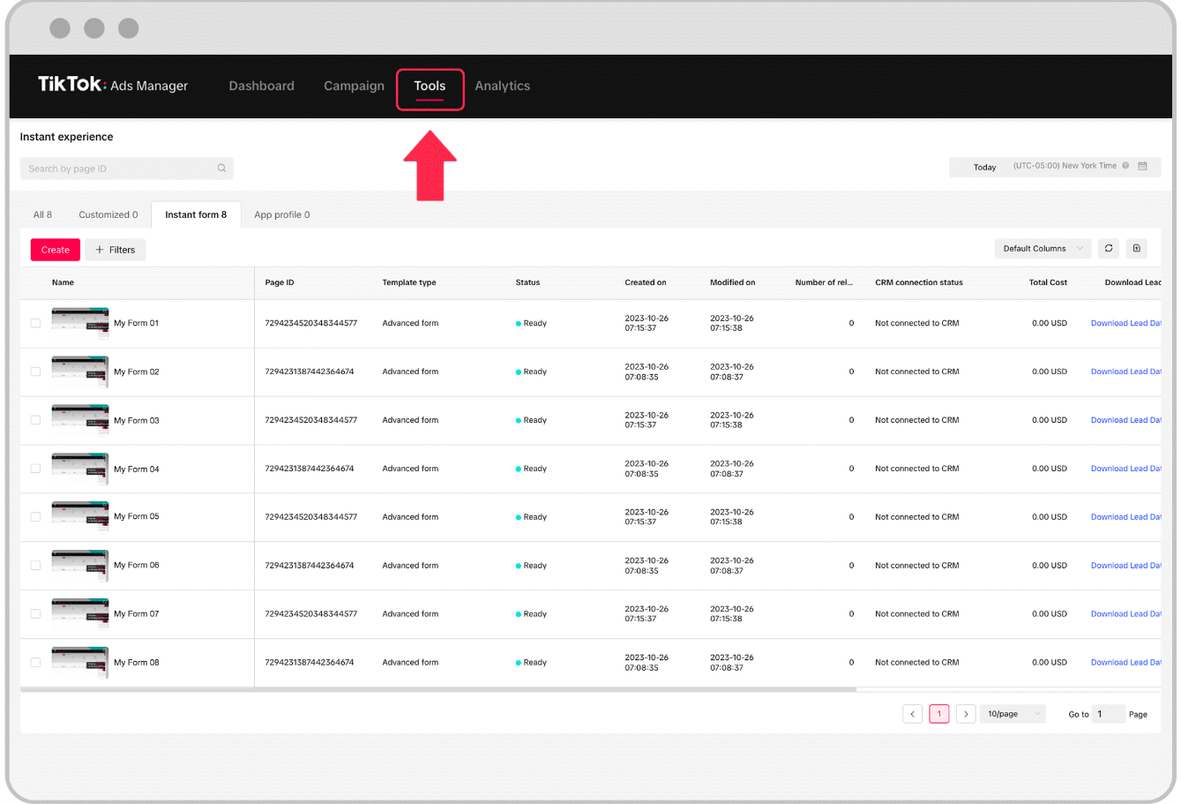Download Lead Data for My Form 07

pos(1125,614)
